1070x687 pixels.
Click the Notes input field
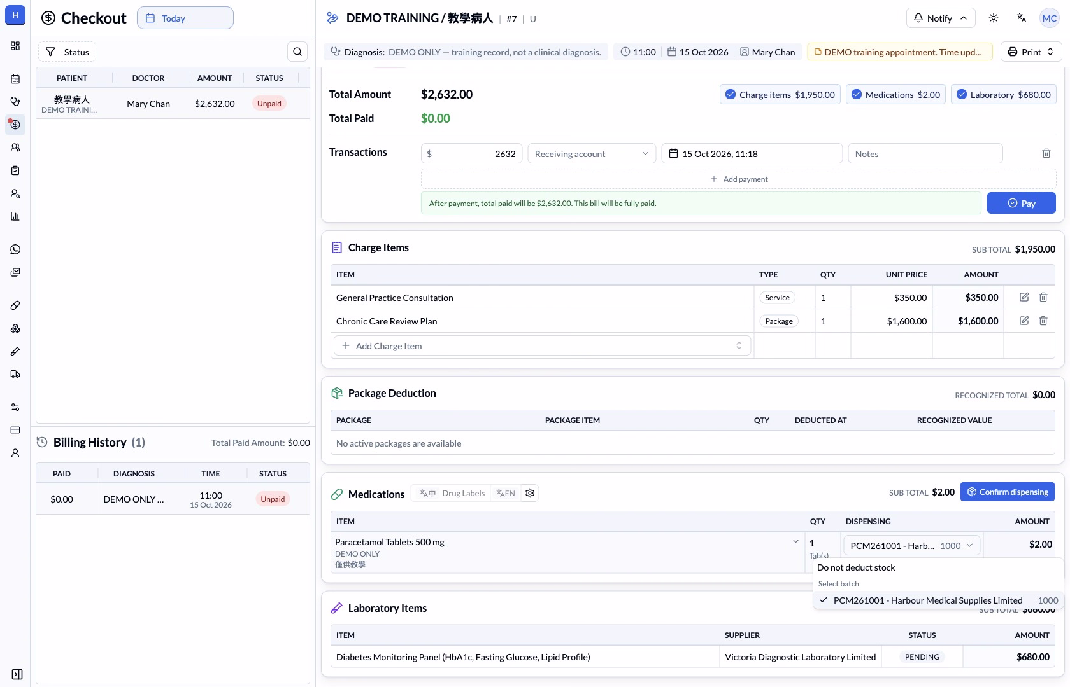925,153
